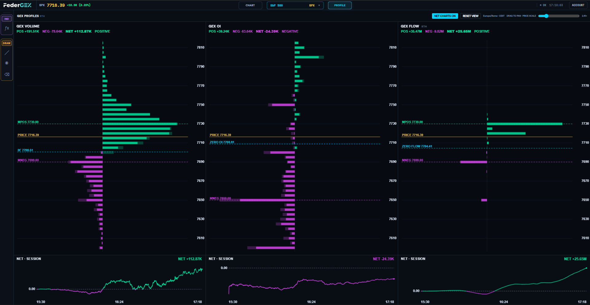Toggle the IND indicators panel button
Image resolution: width=590 pixels, height=305 pixels.
click(7, 19)
